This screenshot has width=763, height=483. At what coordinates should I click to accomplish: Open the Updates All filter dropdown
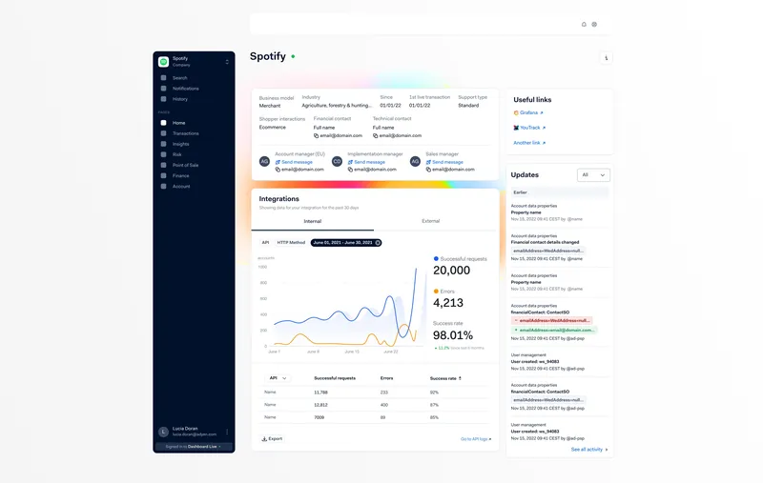coord(593,175)
